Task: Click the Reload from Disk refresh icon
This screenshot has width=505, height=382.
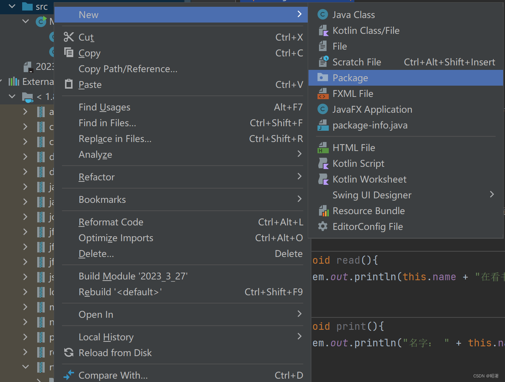Action: pos(69,352)
